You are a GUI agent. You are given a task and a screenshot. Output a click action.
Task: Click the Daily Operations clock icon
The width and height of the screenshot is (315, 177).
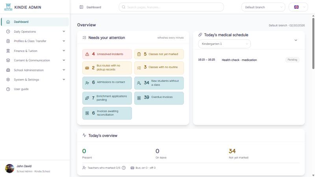8,31
